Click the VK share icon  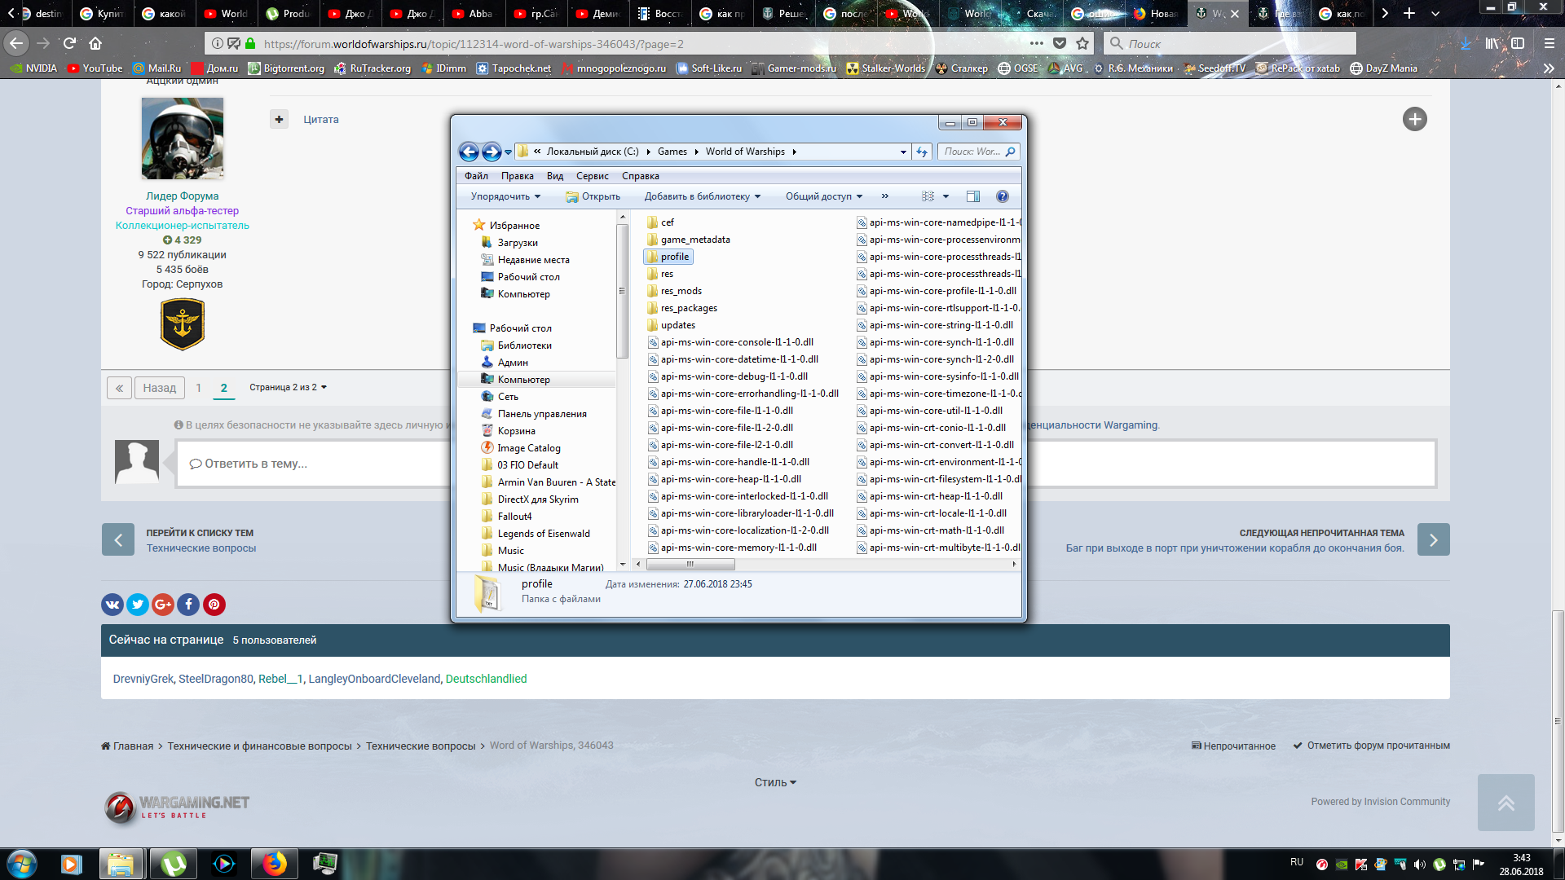click(112, 604)
